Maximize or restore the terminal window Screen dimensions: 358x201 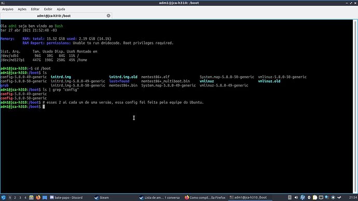(x=351, y=3)
